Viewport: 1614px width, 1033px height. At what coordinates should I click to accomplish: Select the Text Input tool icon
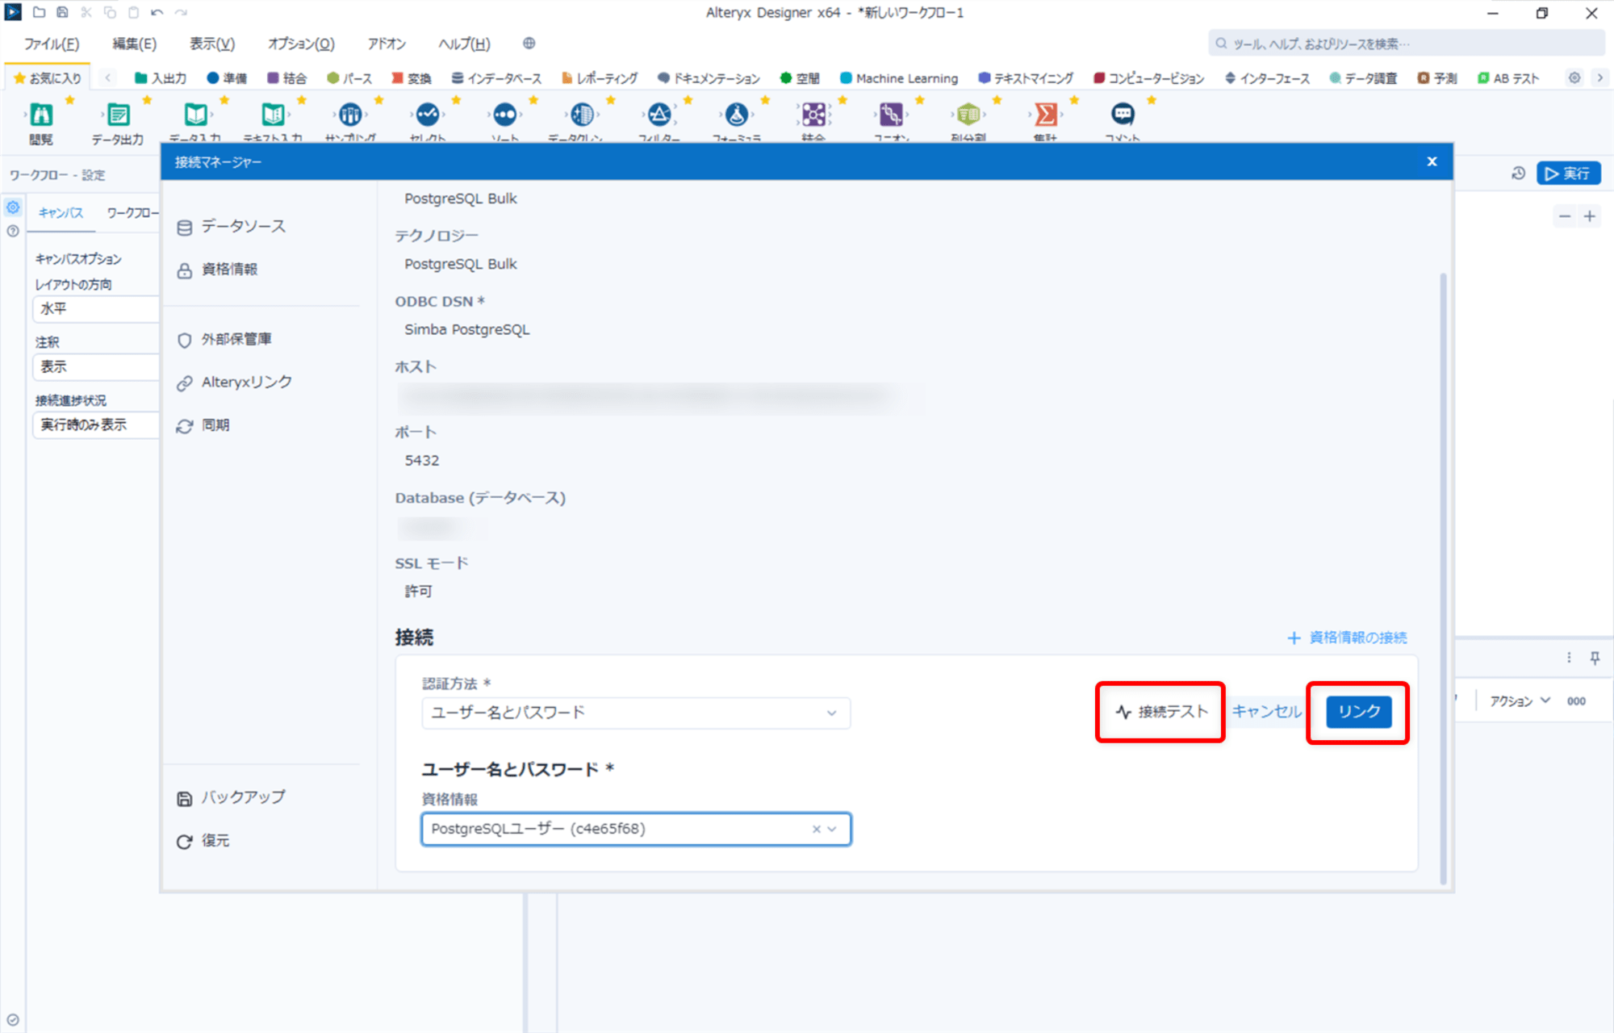(x=273, y=115)
